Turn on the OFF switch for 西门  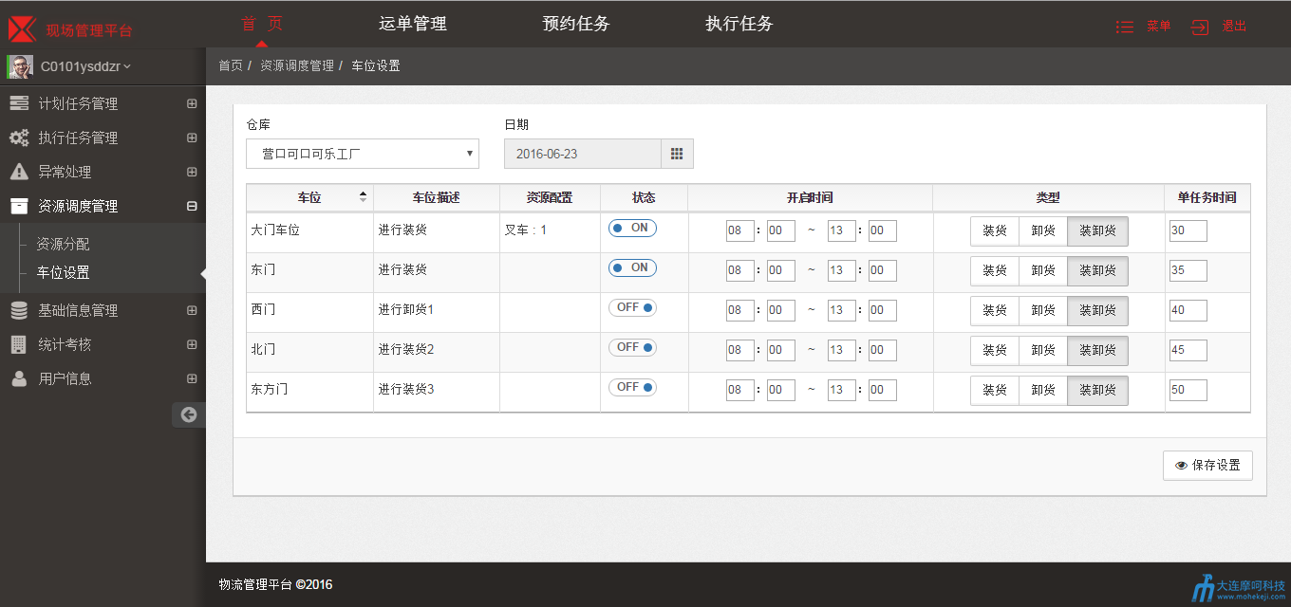click(632, 307)
